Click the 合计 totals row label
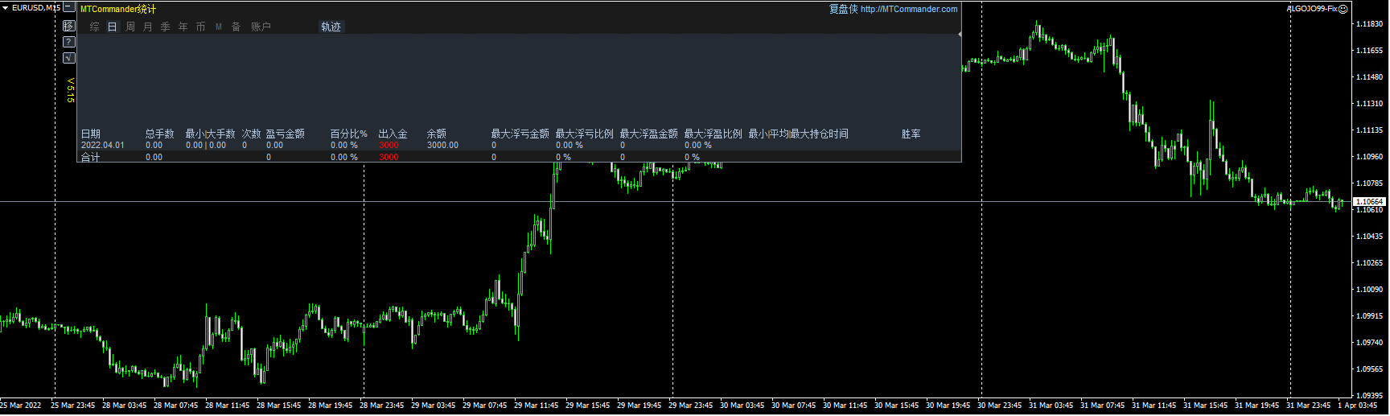Viewport: 1390px width, 416px height. [90, 157]
